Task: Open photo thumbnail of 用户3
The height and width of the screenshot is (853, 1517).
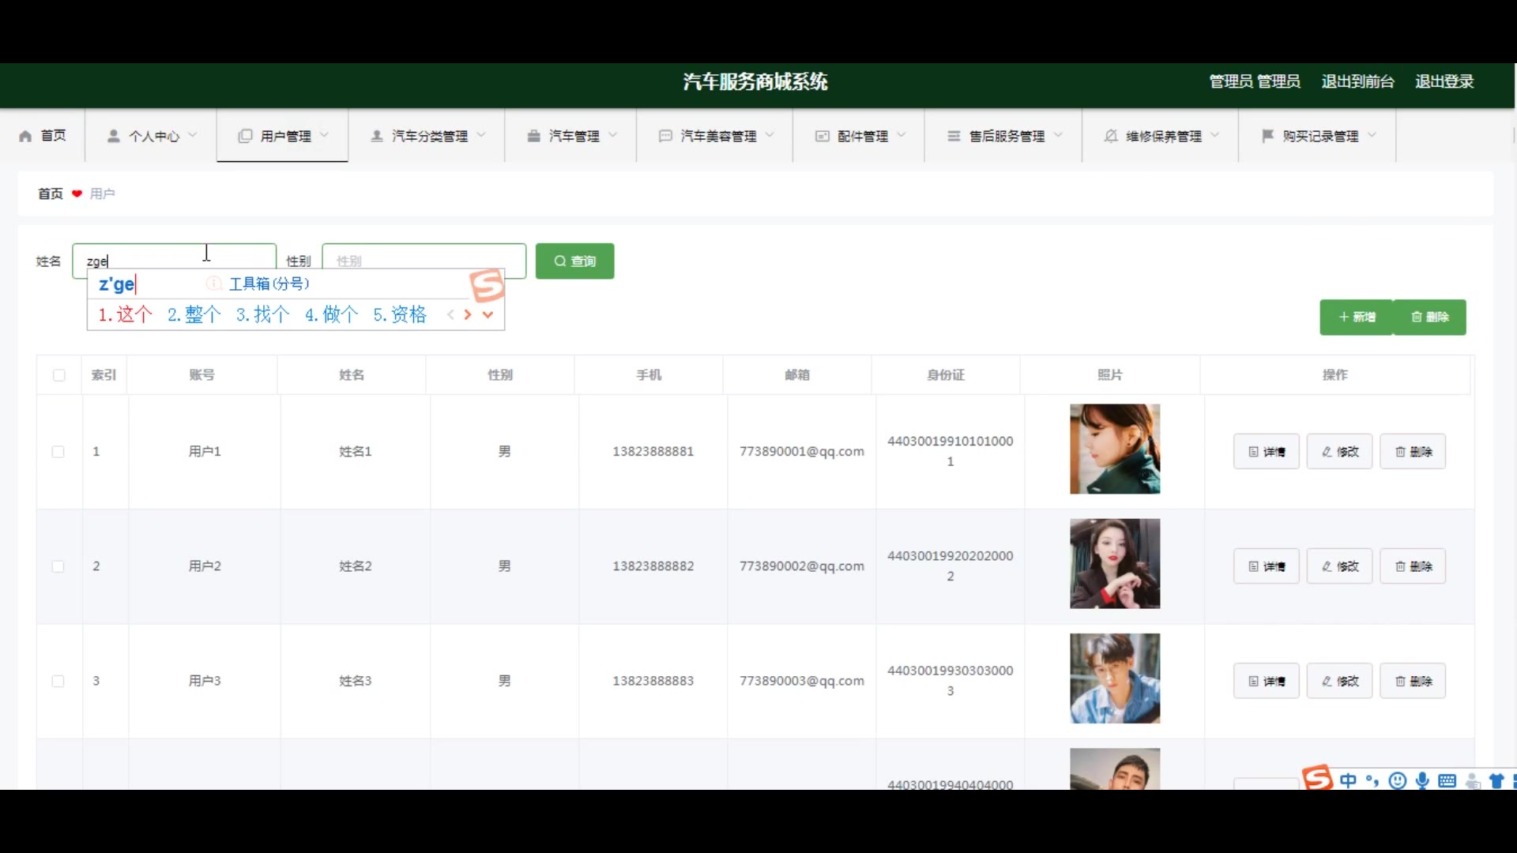Action: (1115, 678)
